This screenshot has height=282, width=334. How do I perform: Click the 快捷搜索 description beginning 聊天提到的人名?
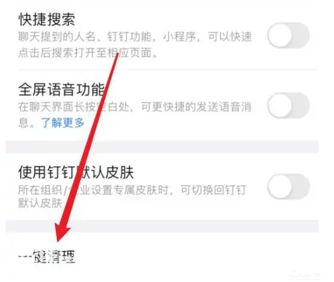click(135, 37)
